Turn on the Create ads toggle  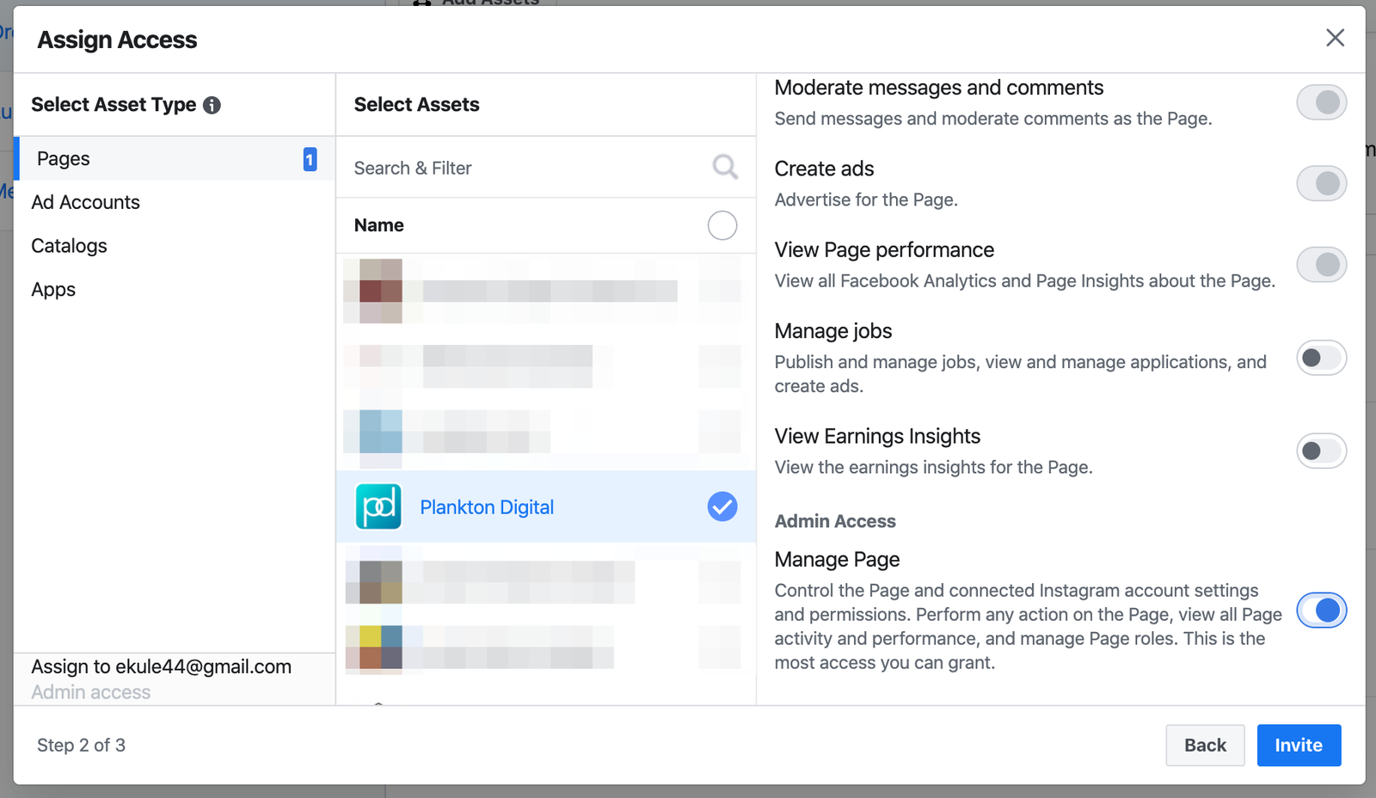(1321, 183)
